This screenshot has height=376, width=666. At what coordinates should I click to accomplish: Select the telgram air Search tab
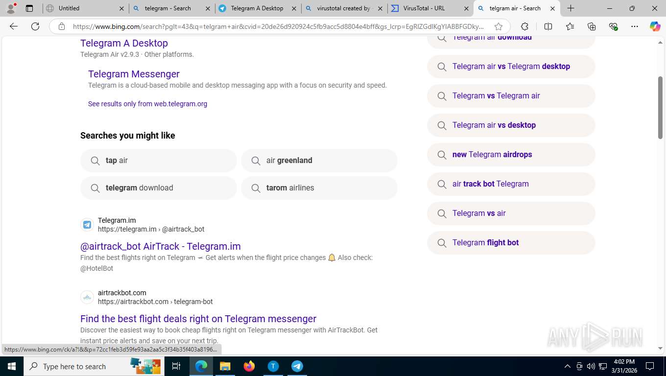coord(517,8)
